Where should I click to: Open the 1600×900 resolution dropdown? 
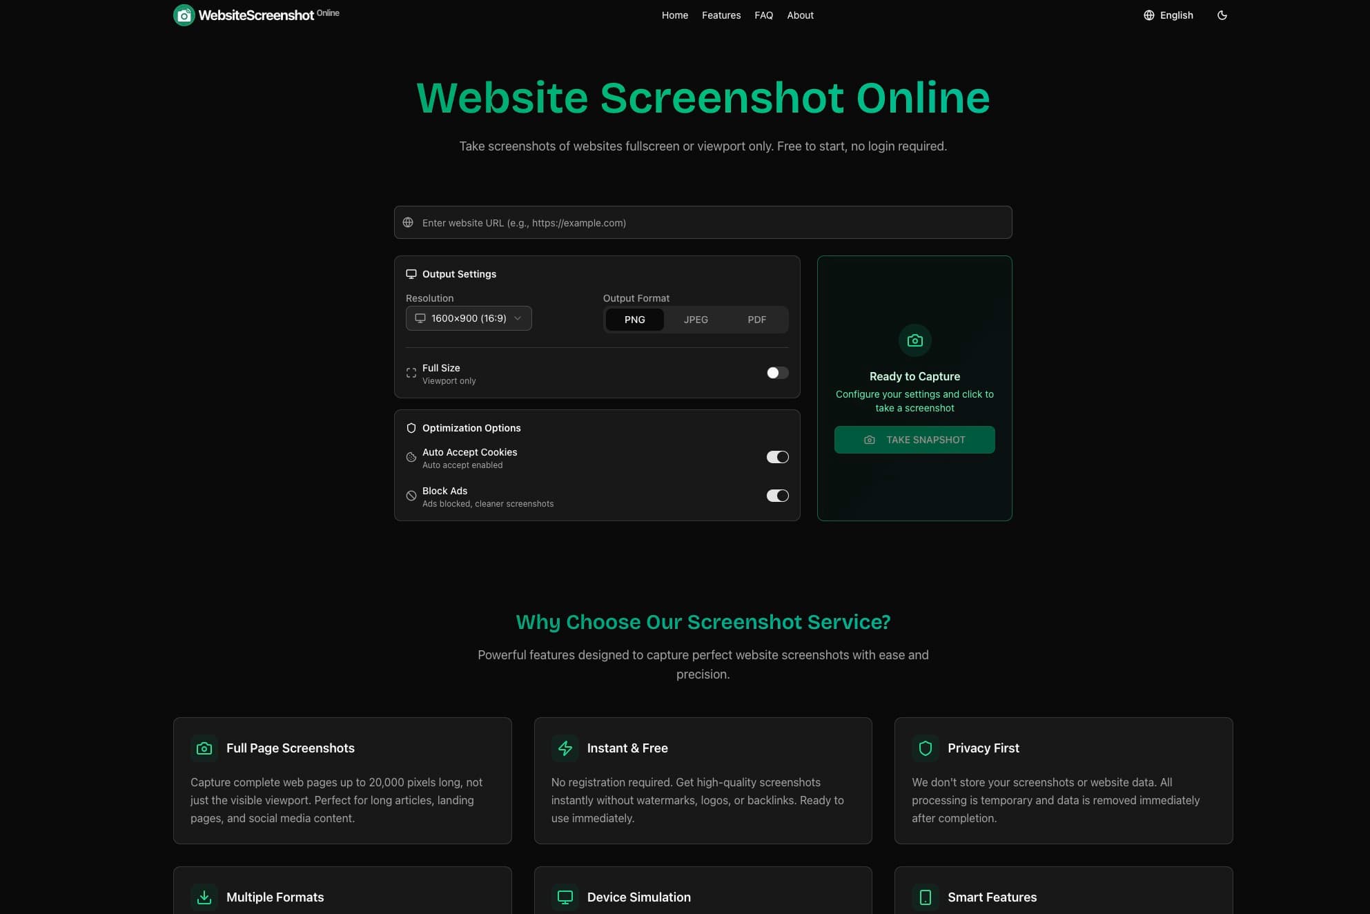point(469,318)
